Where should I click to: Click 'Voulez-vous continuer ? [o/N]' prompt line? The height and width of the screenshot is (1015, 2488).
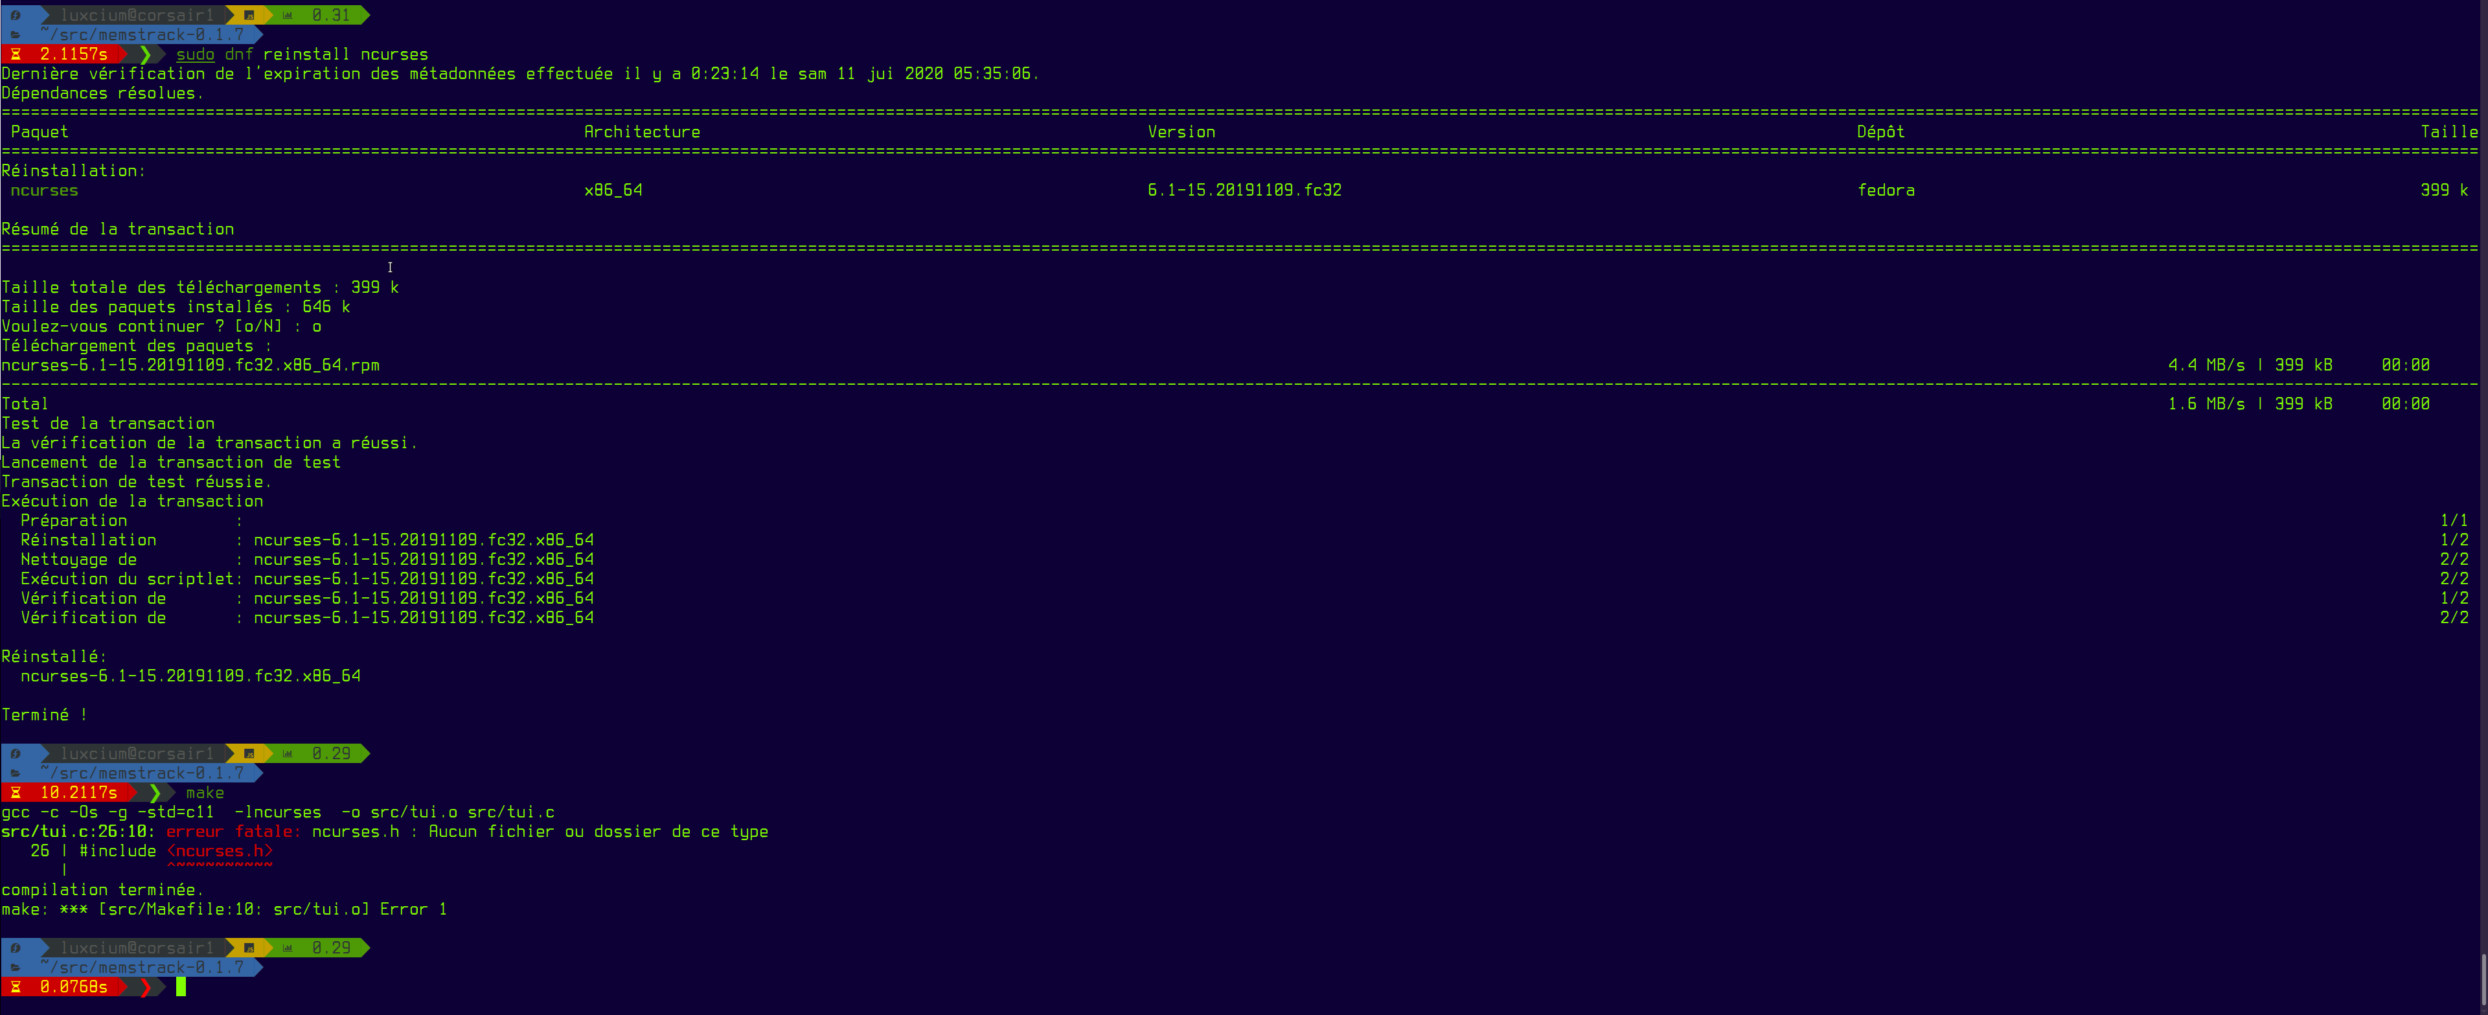tap(161, 325)
